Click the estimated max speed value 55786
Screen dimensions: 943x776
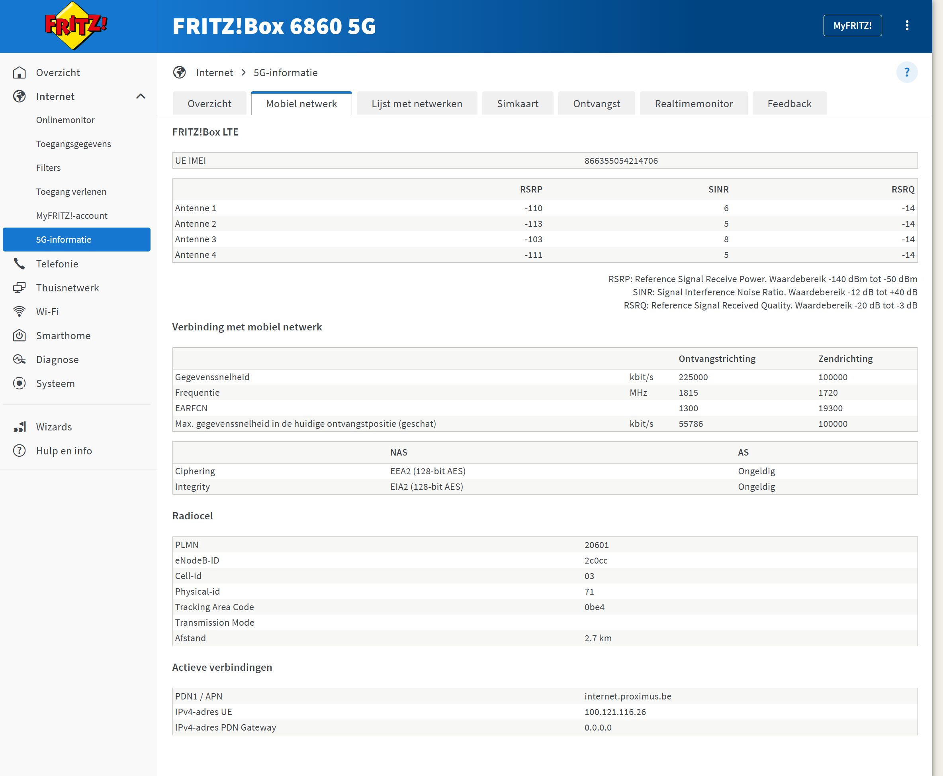point(691,424)
